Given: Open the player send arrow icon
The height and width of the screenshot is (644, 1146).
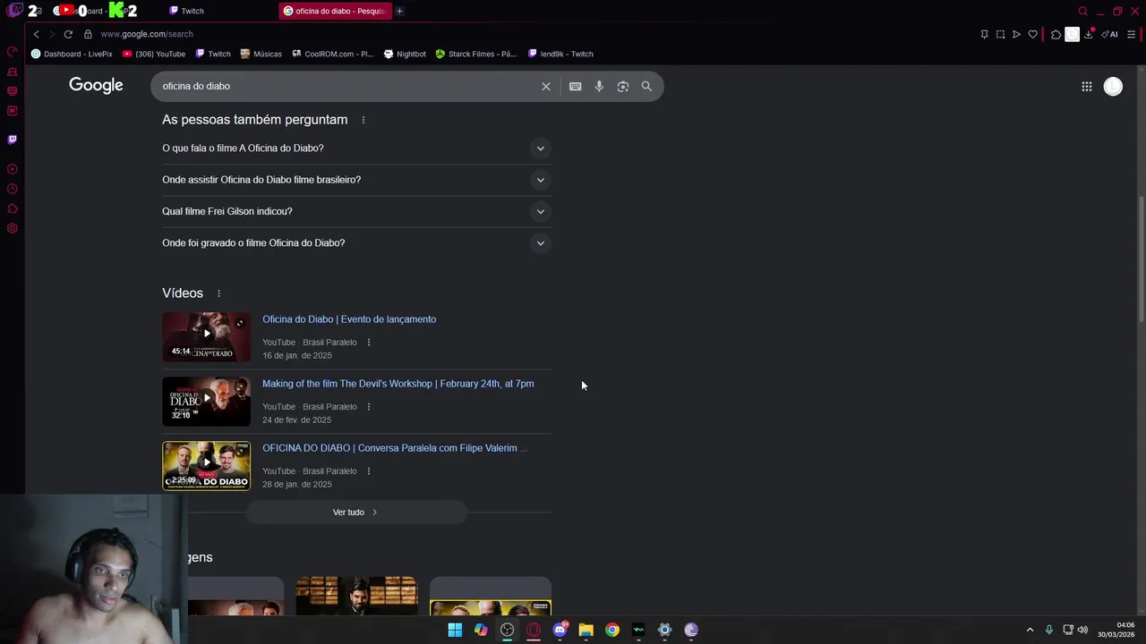Looking at the screenshot, I should point(1016,34).
